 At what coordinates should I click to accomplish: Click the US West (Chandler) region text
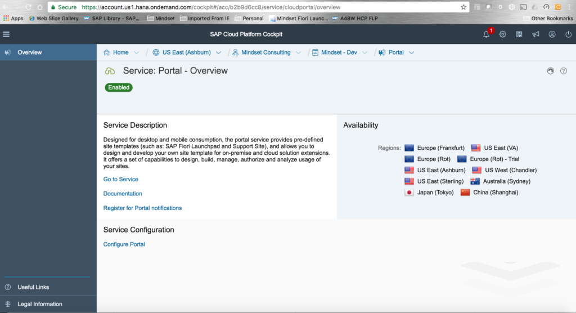coord(511,170)
